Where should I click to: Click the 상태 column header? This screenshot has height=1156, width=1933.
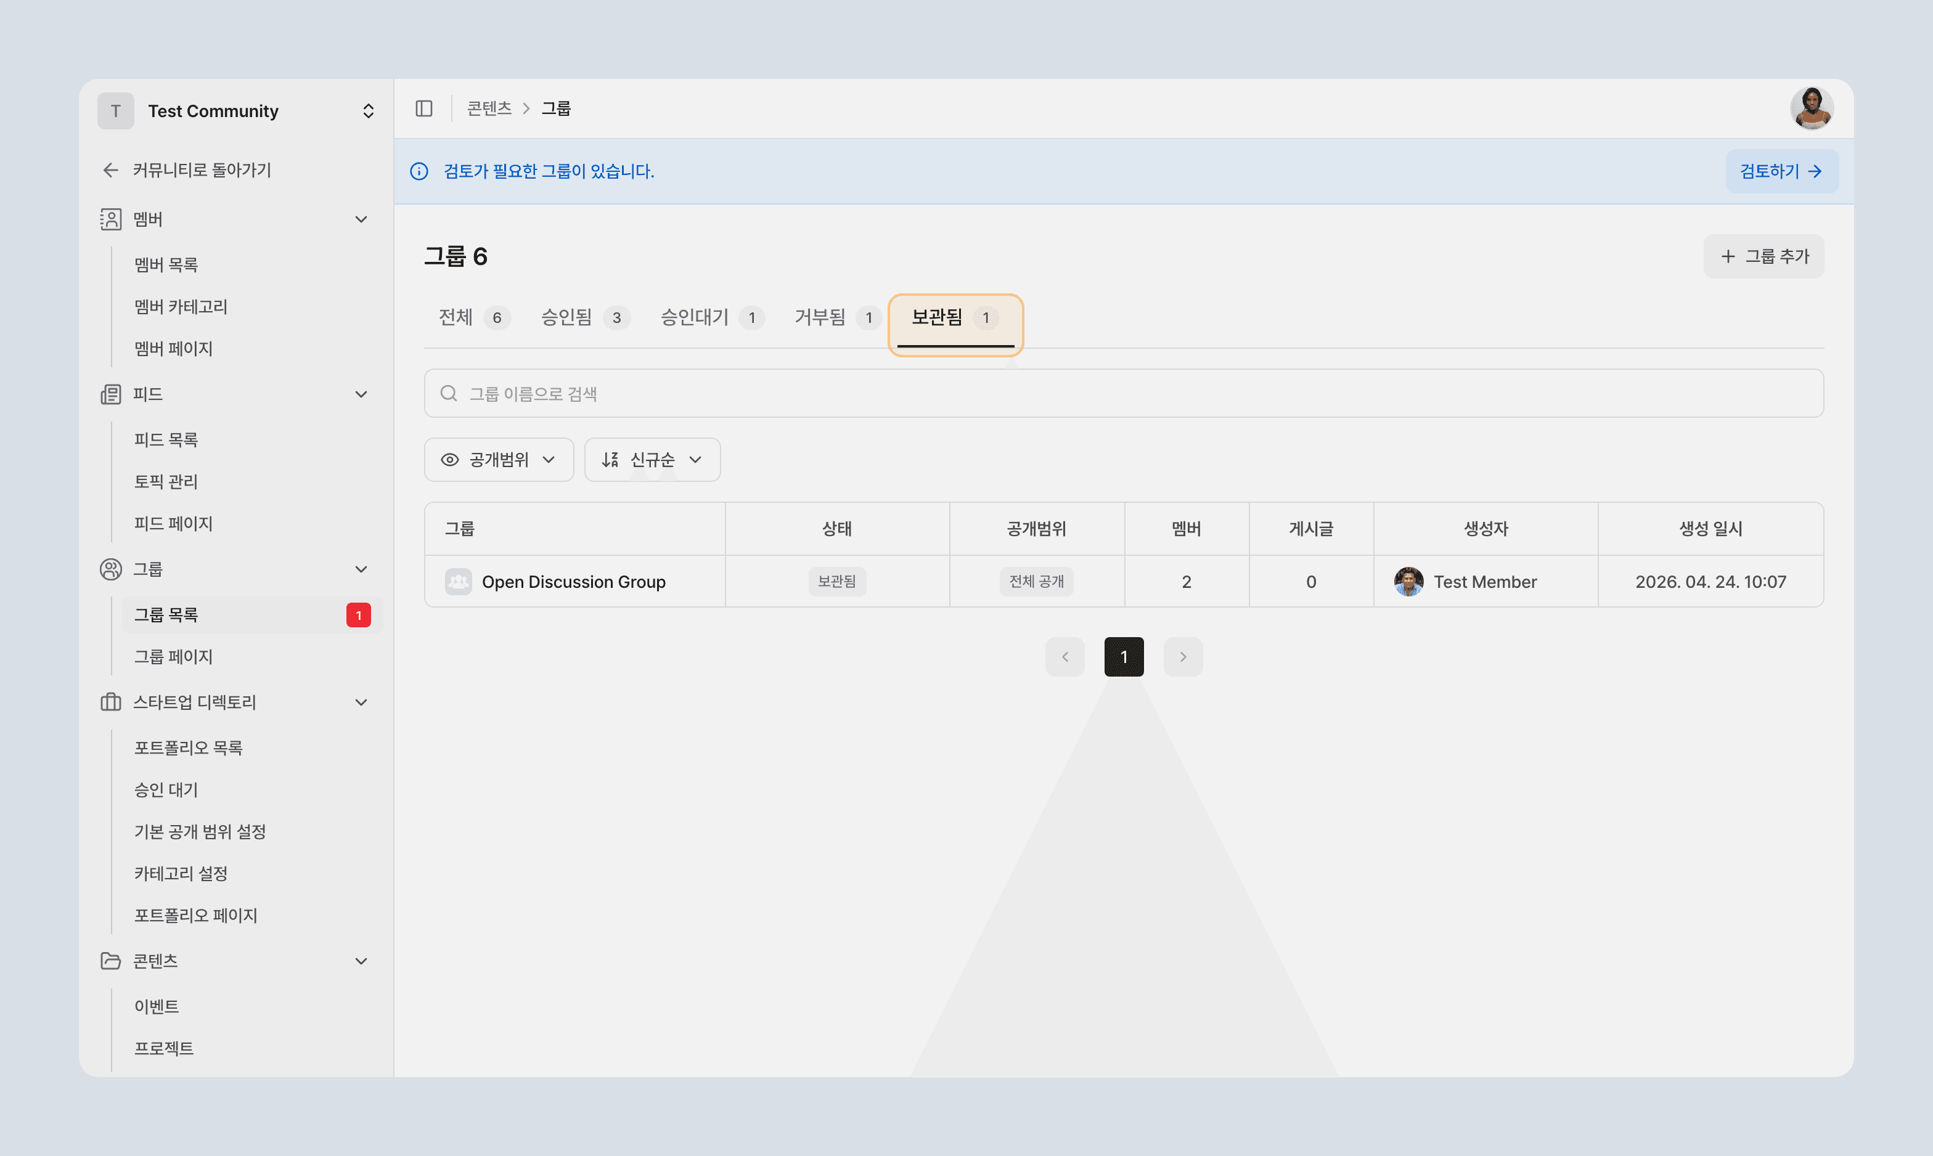pos(837,529)
